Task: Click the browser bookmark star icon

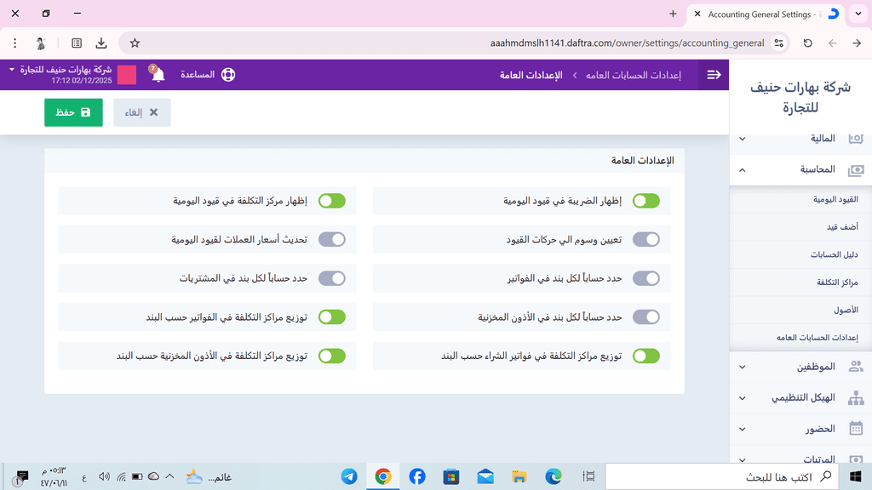Action: 135,43
